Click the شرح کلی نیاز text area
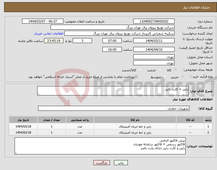 click(113, 91)
